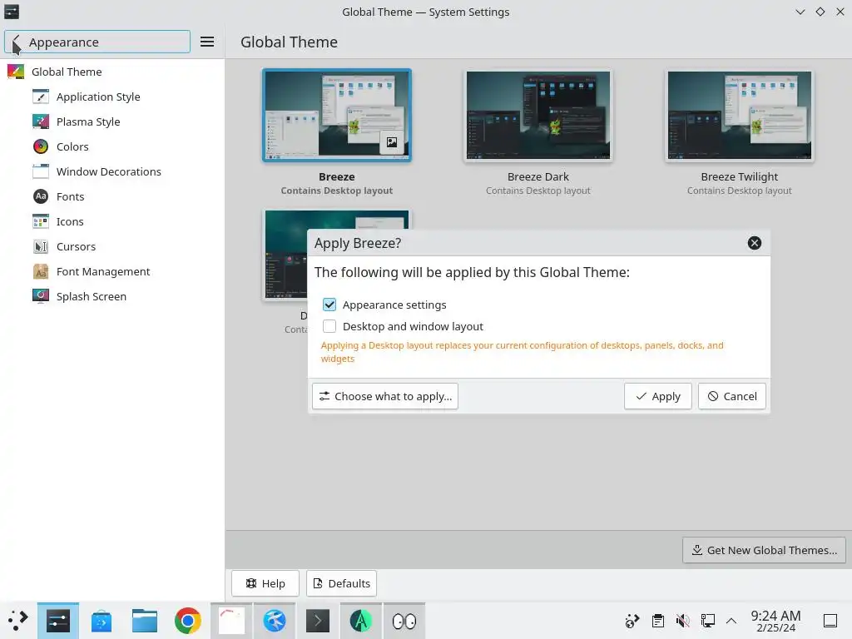852x639 pixels.
Task: Click the Font Management sidebar entry
Action: 112,272
